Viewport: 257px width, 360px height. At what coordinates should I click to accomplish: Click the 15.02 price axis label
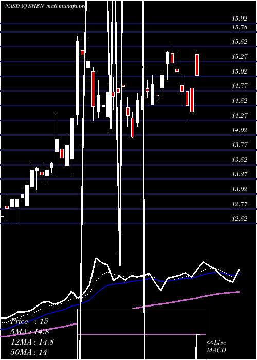click(x=240, y=71)
